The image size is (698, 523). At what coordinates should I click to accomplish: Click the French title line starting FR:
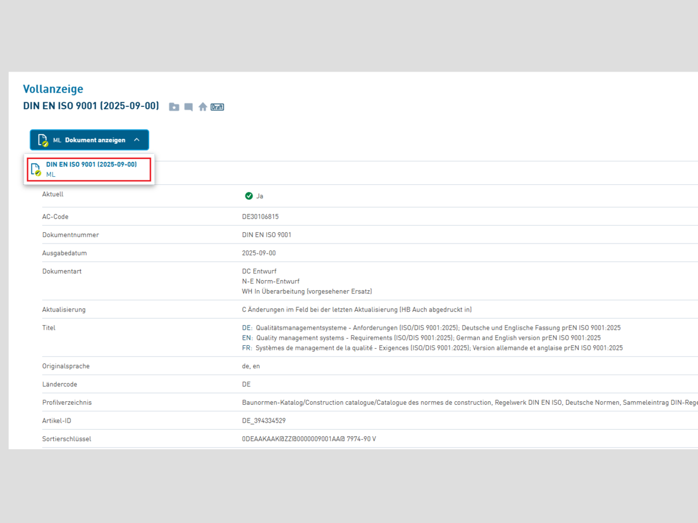point(432,347)
